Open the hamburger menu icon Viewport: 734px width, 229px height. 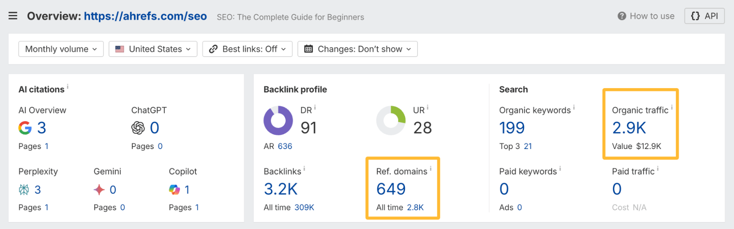[x=13, y=16]
